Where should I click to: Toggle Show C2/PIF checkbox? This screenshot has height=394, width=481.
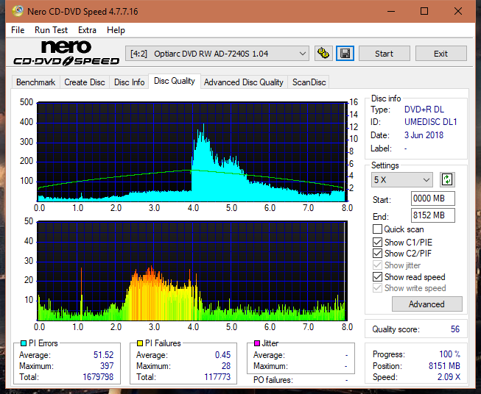pos(377,253)
